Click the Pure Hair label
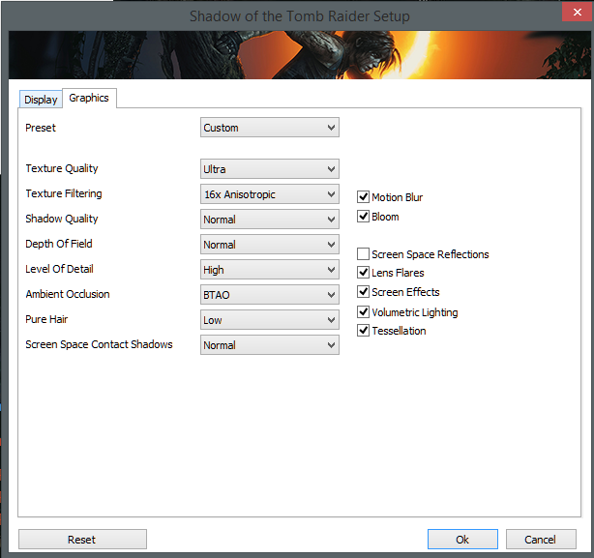 46,319
